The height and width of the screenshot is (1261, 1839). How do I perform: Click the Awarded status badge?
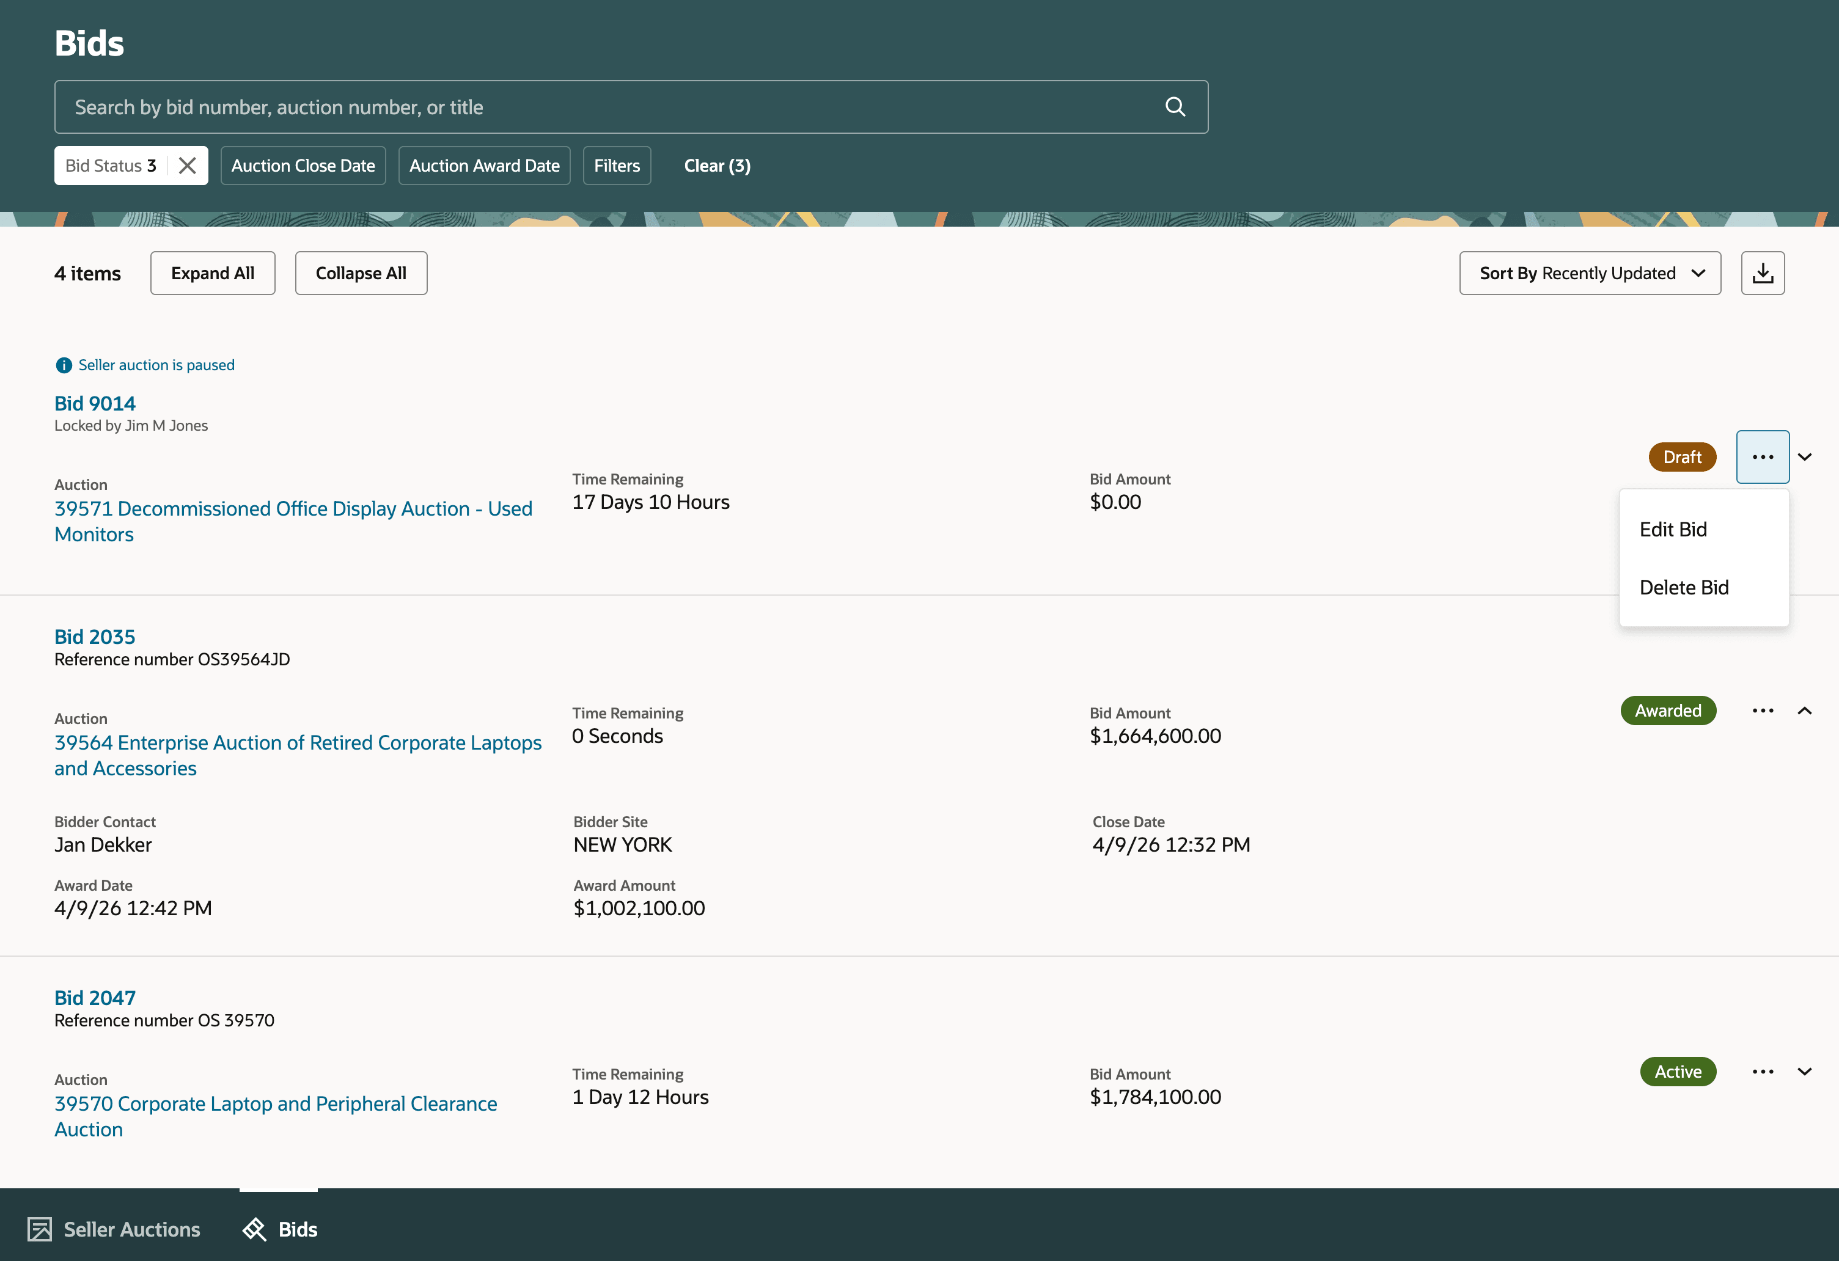(1668, 711)
